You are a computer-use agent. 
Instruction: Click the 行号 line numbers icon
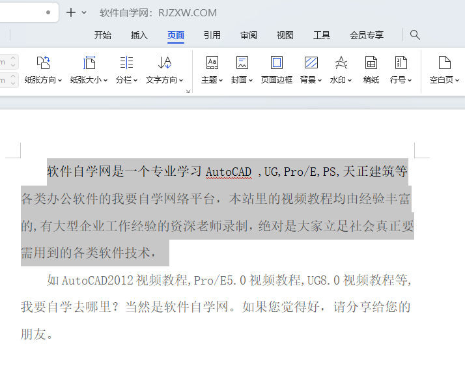401,63
